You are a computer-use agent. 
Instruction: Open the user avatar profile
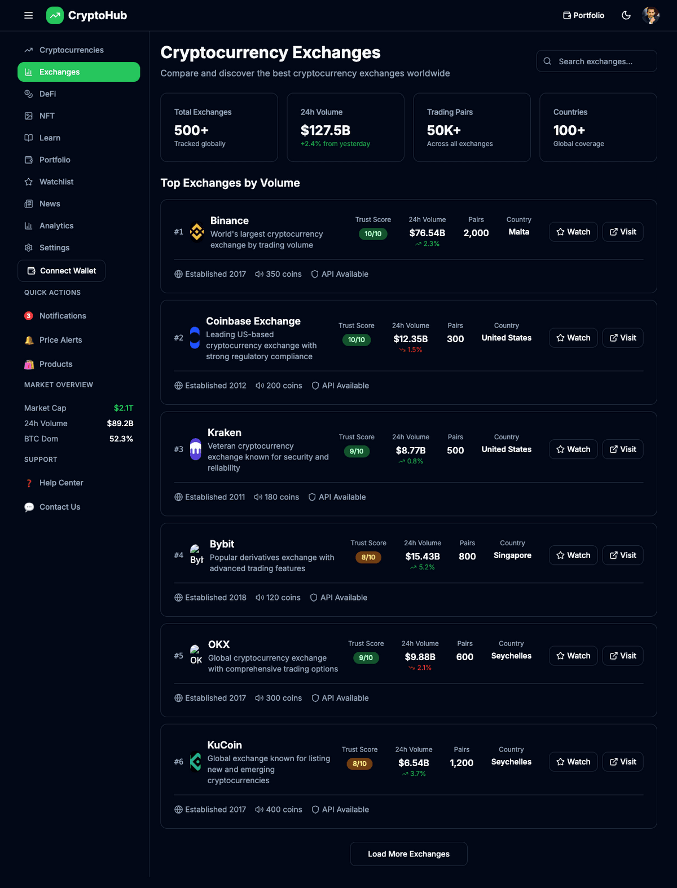tap(650, 15)
